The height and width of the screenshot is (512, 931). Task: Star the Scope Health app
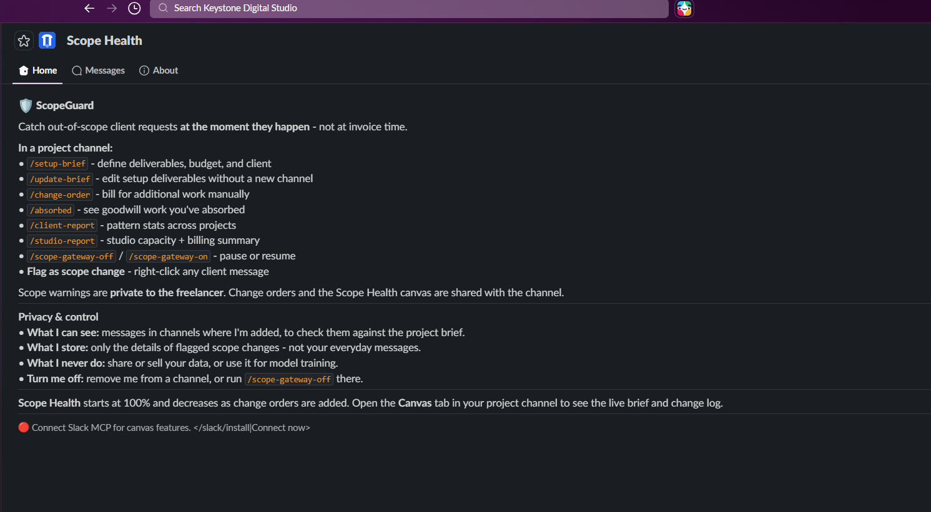pyautogui.click(x=24, y=41)
